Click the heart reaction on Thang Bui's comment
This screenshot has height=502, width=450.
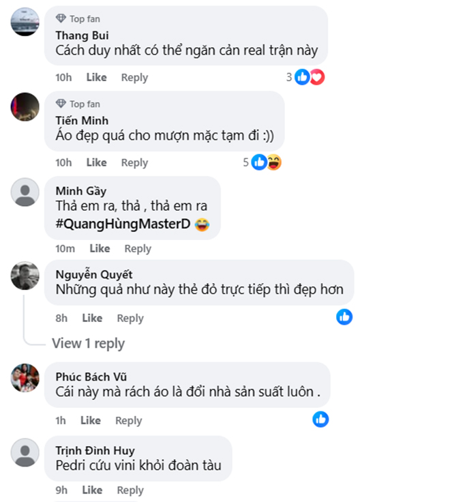(x=316, y=77)
